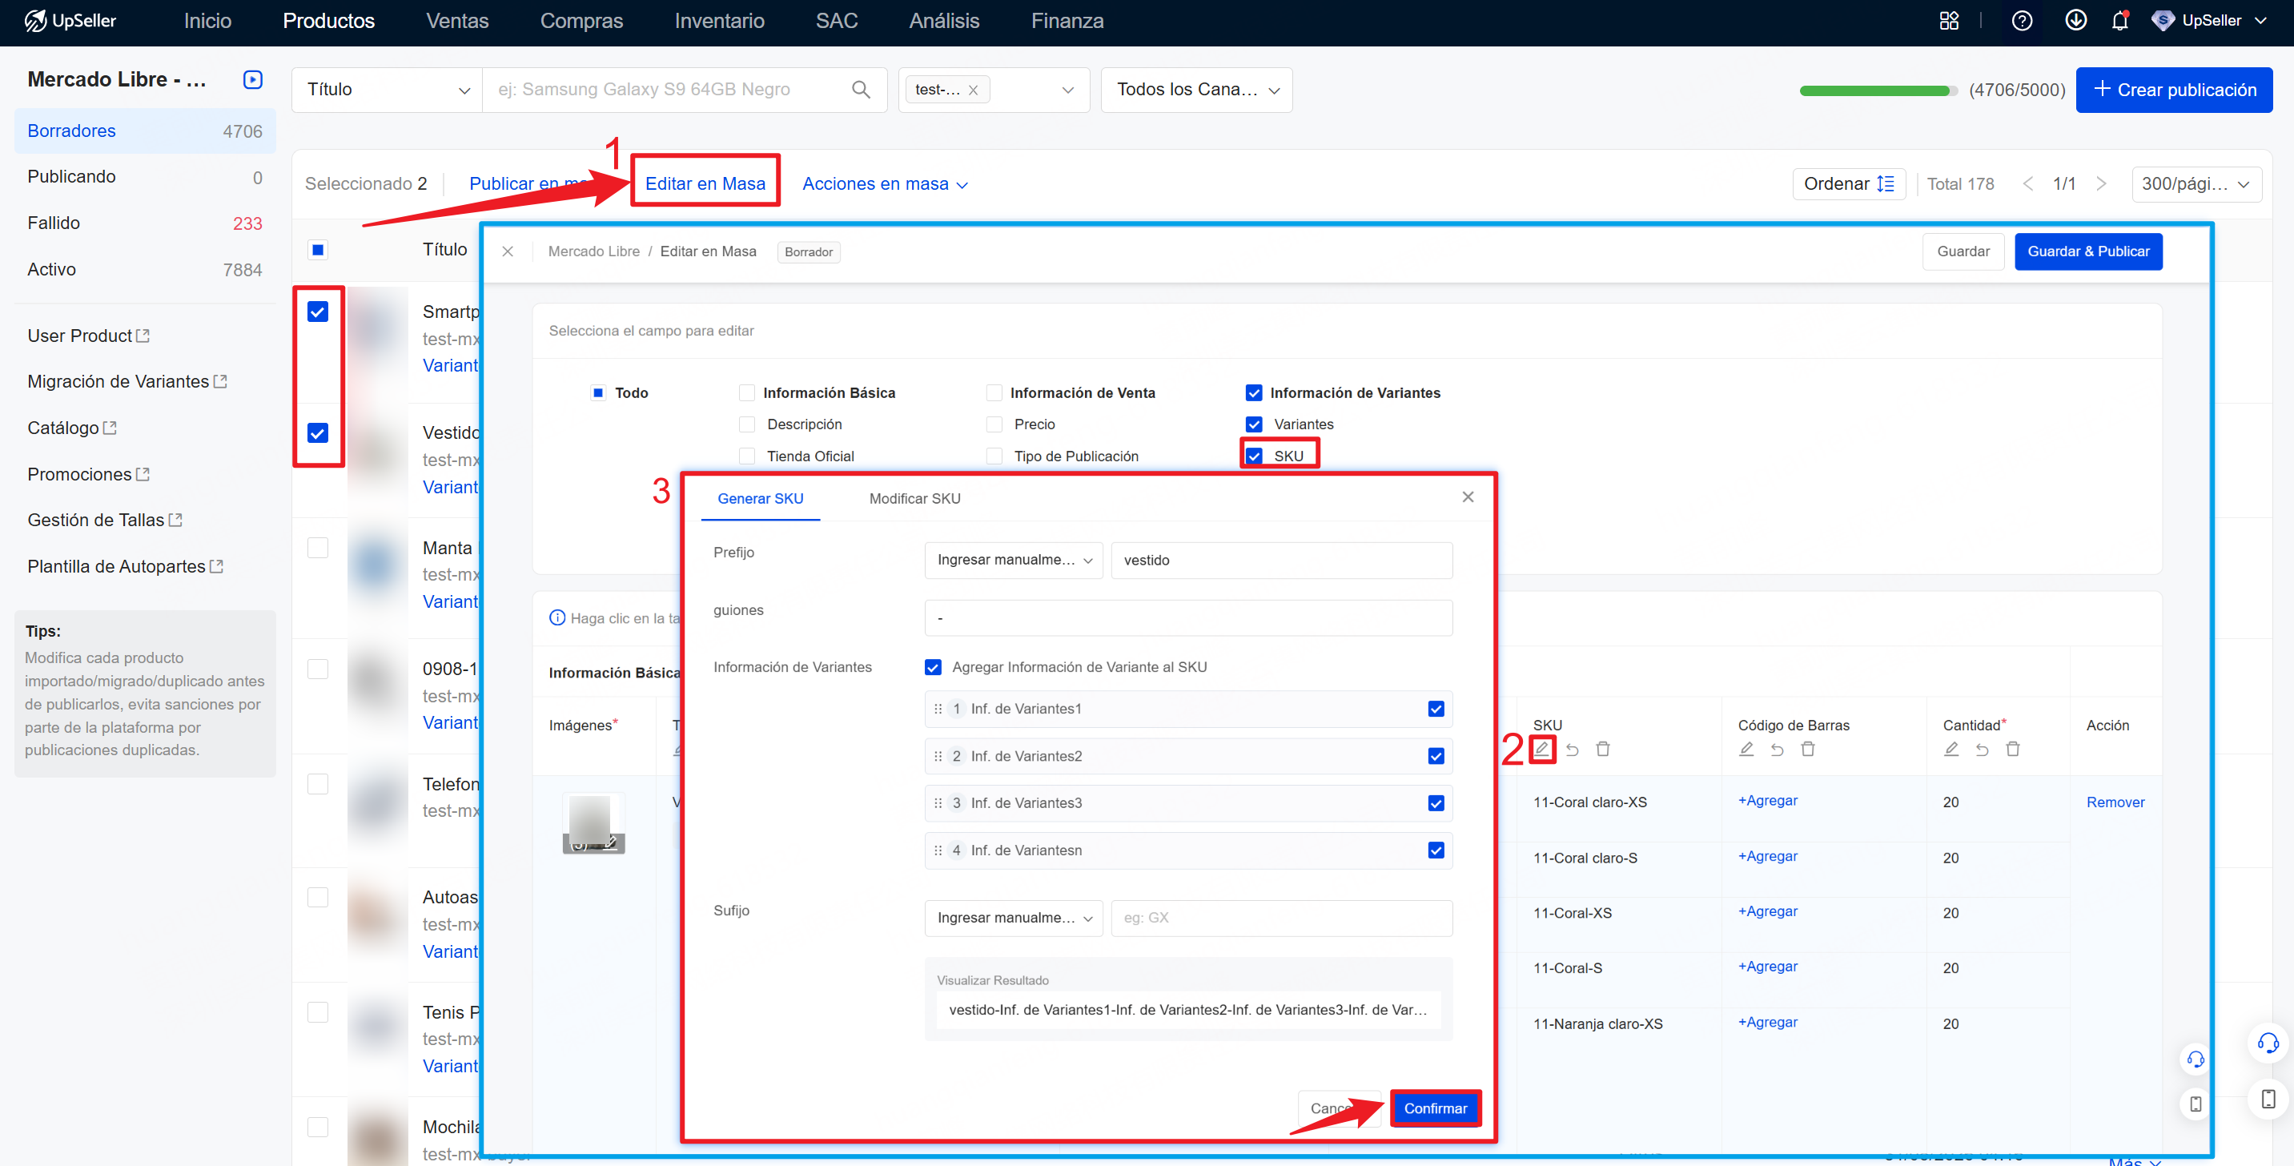Open the notifications bell
2294x1166 pixels.
(2119, 21)
